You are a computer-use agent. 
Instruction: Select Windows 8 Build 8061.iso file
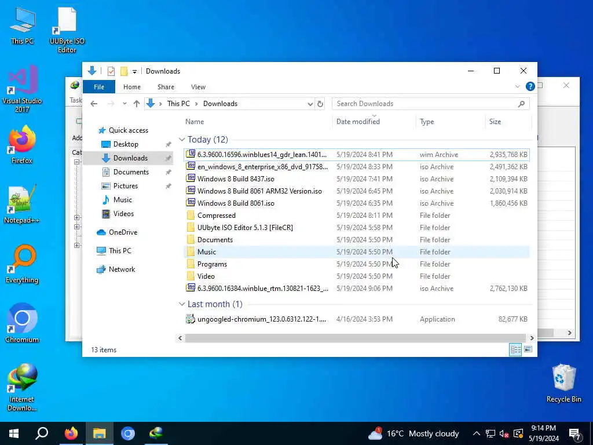[356, 203]
